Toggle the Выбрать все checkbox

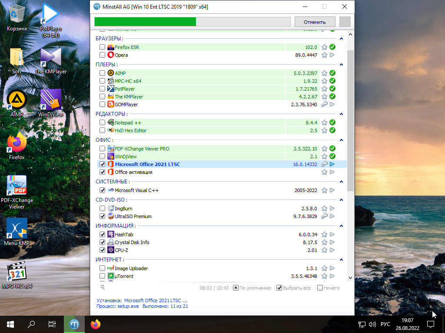point(279,288)
